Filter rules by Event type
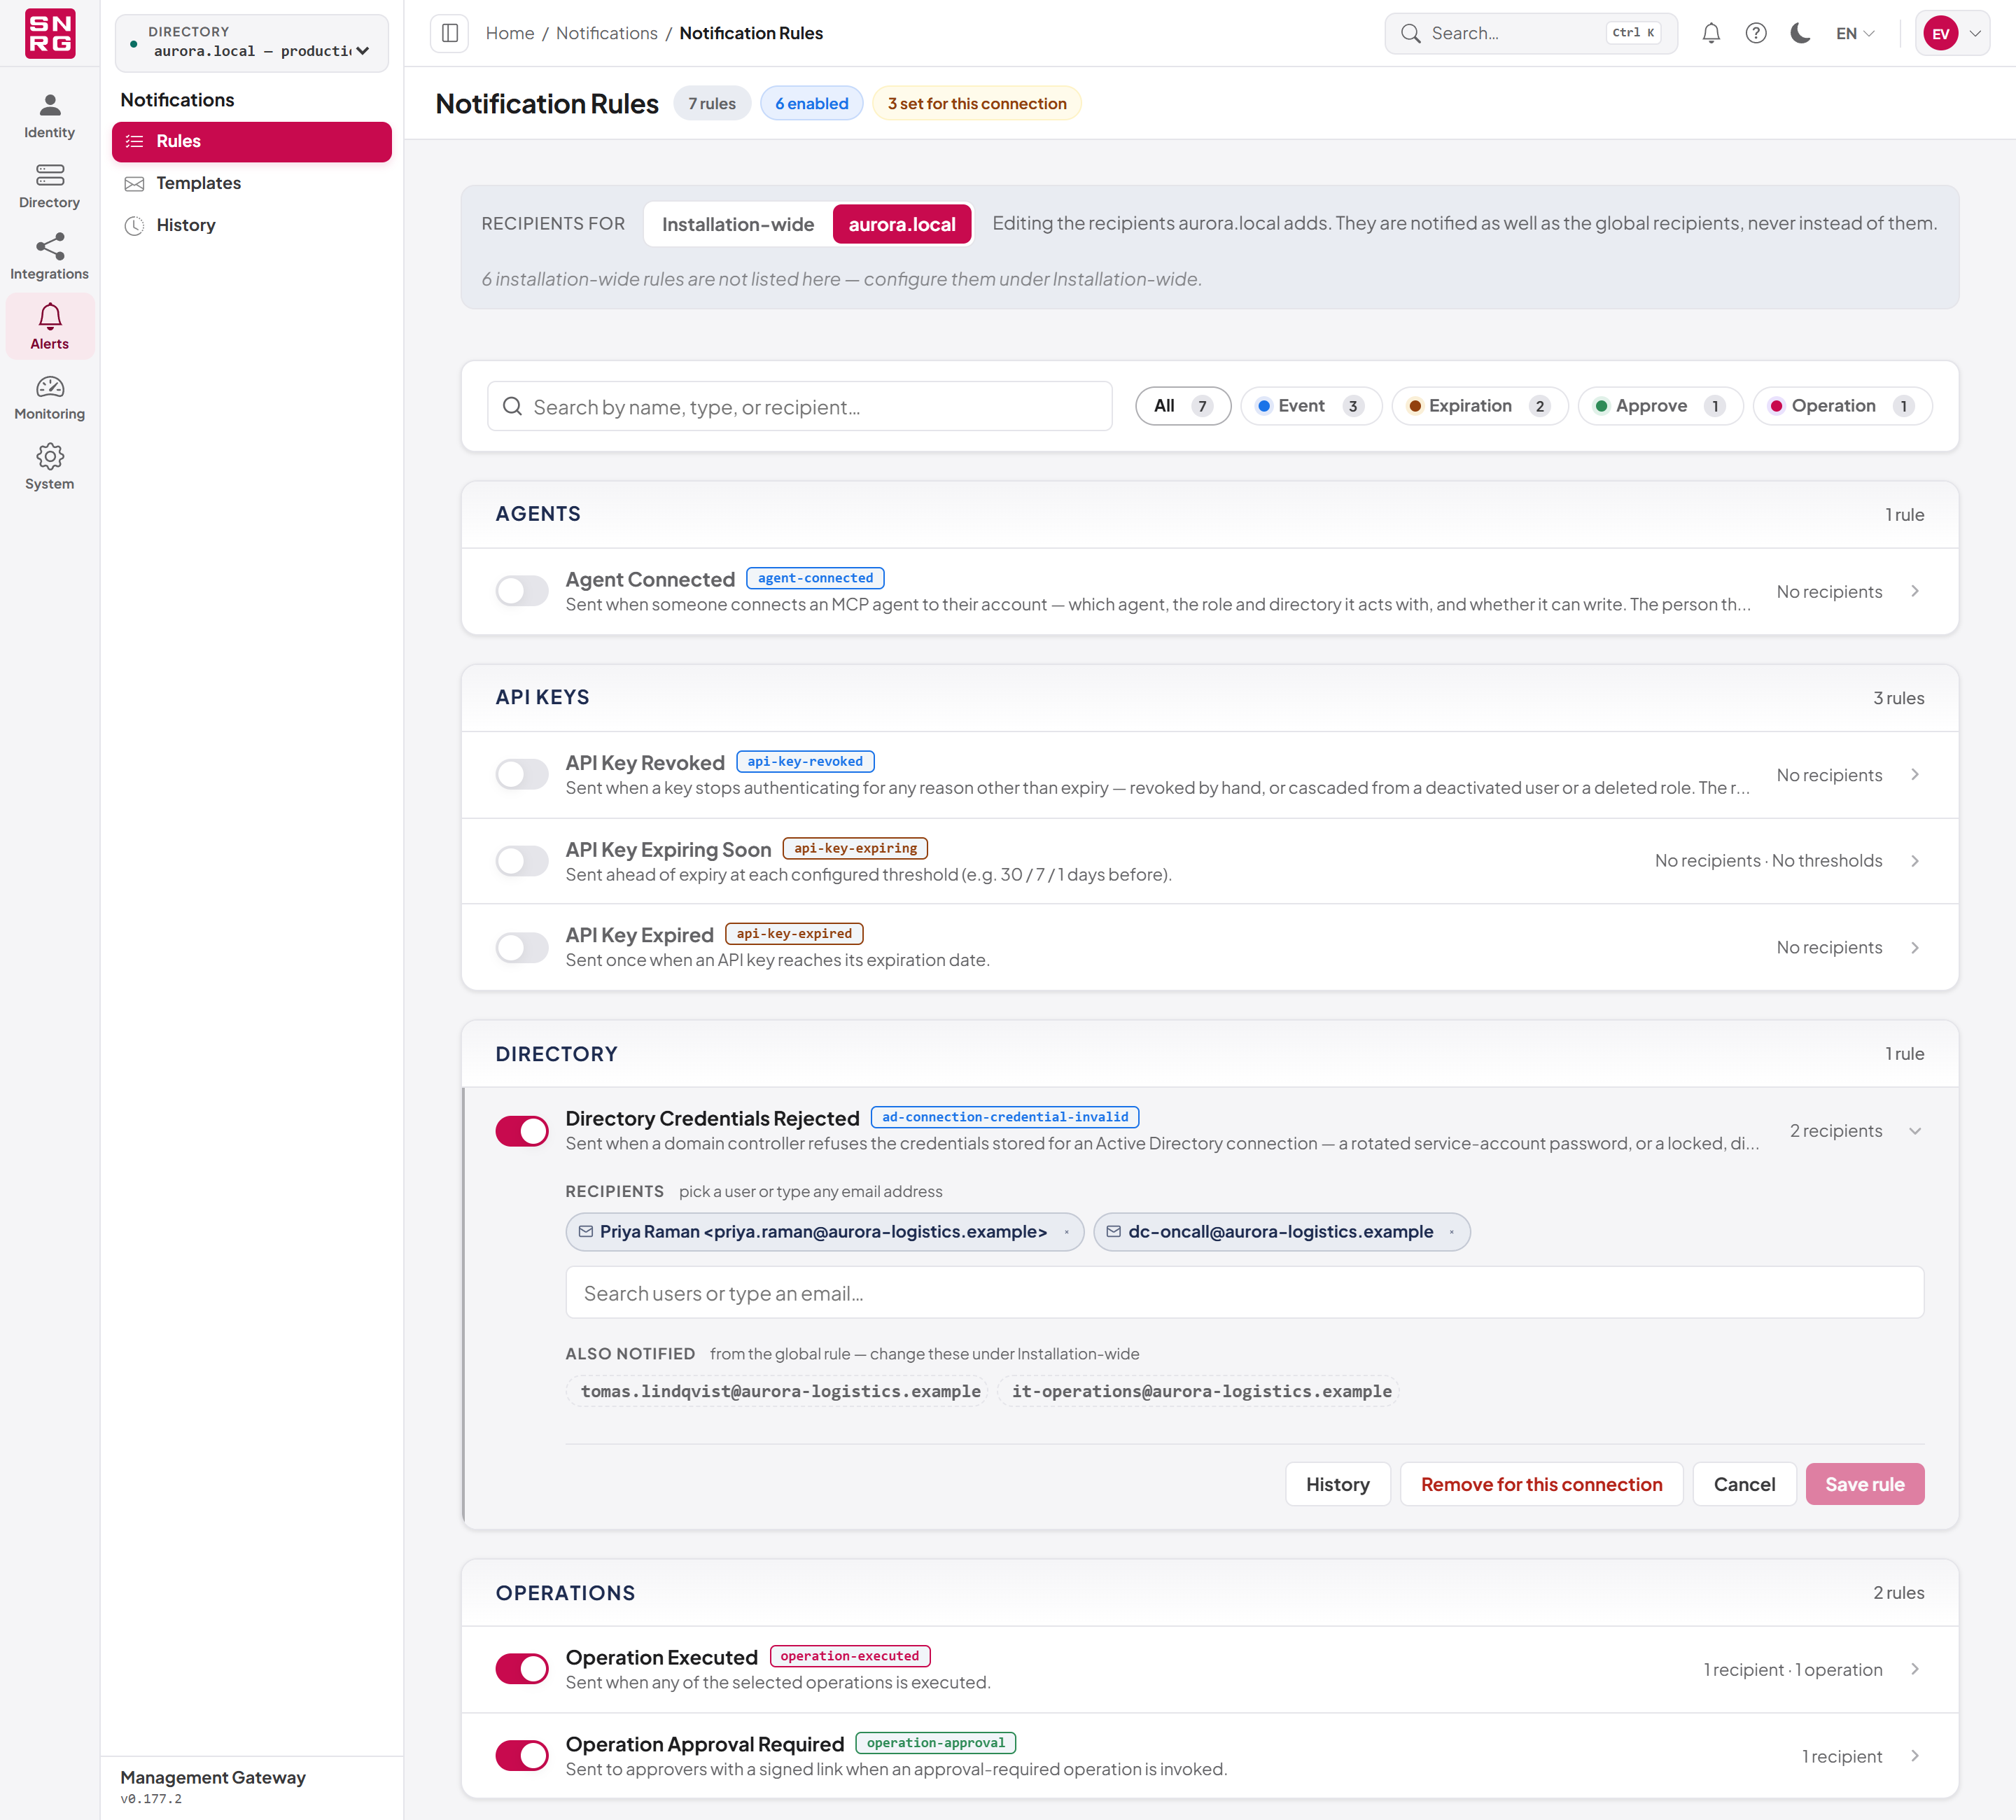This screenshot has width=2016, height=1820. point(1311,406)
